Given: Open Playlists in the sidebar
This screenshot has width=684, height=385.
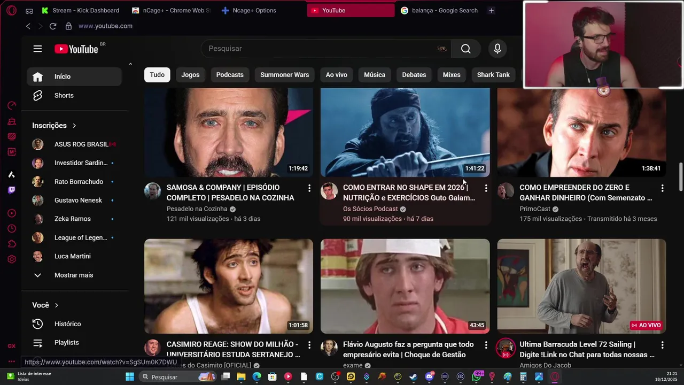Looking at the screenshot, I should (x=74, y=343).
